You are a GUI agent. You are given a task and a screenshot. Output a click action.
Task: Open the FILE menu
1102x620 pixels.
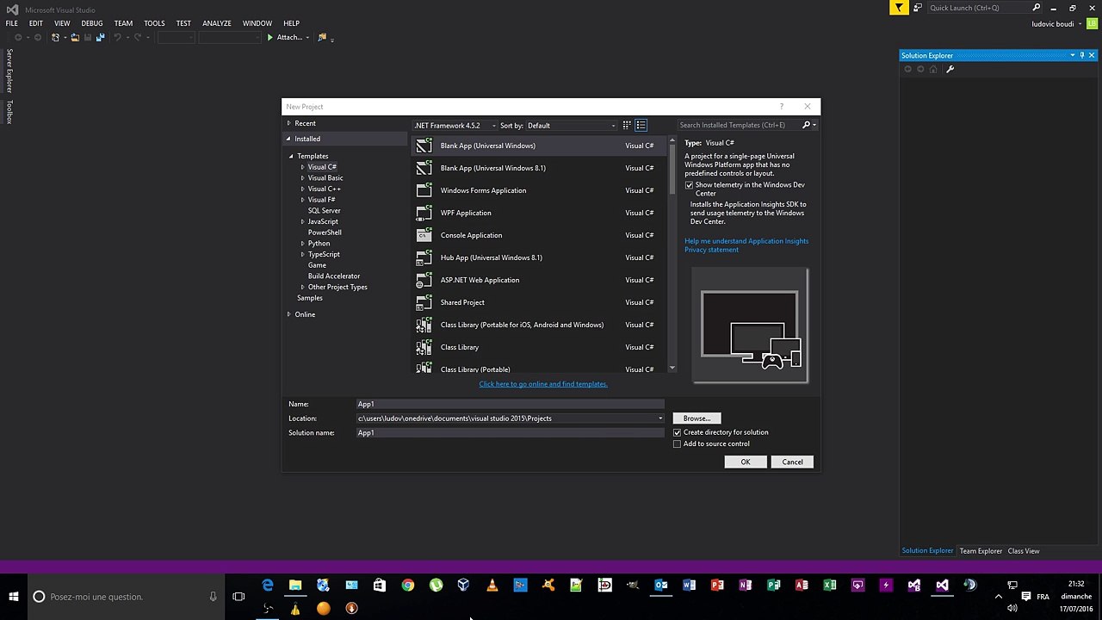tap(12, 23)
